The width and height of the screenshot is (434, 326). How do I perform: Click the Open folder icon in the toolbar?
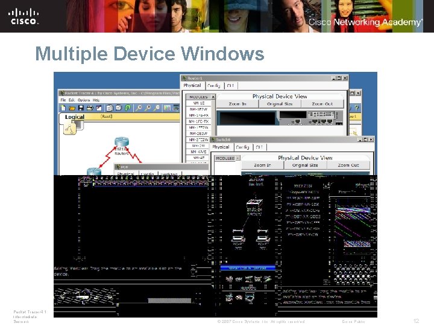point(72,108)
